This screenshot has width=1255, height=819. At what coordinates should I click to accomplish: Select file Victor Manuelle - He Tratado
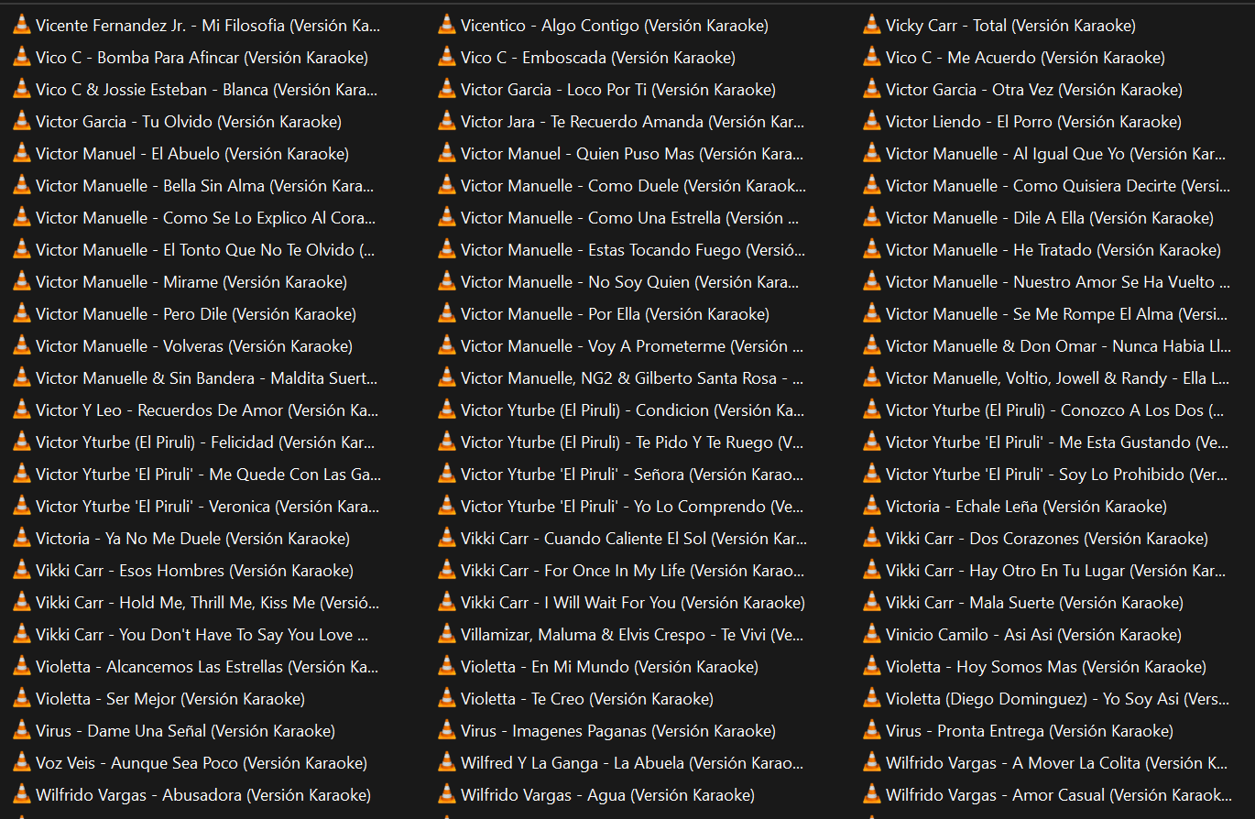(1042, 250)
